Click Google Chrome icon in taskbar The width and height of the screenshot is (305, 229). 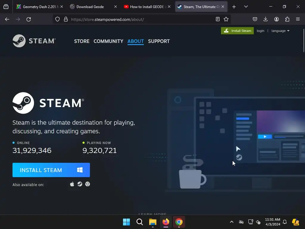pos(179,222)
